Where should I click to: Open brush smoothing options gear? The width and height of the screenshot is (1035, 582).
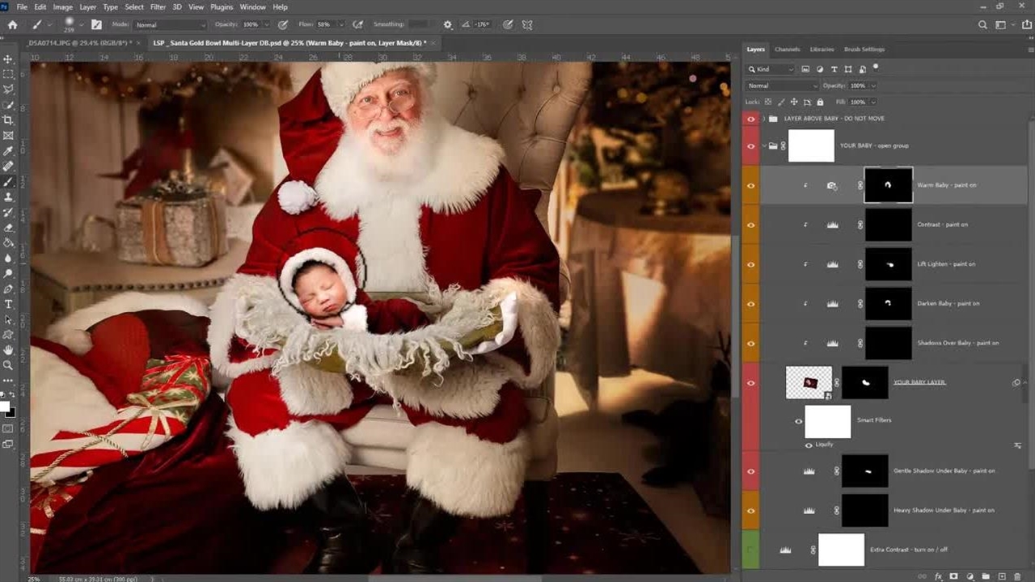coord(447,25)
